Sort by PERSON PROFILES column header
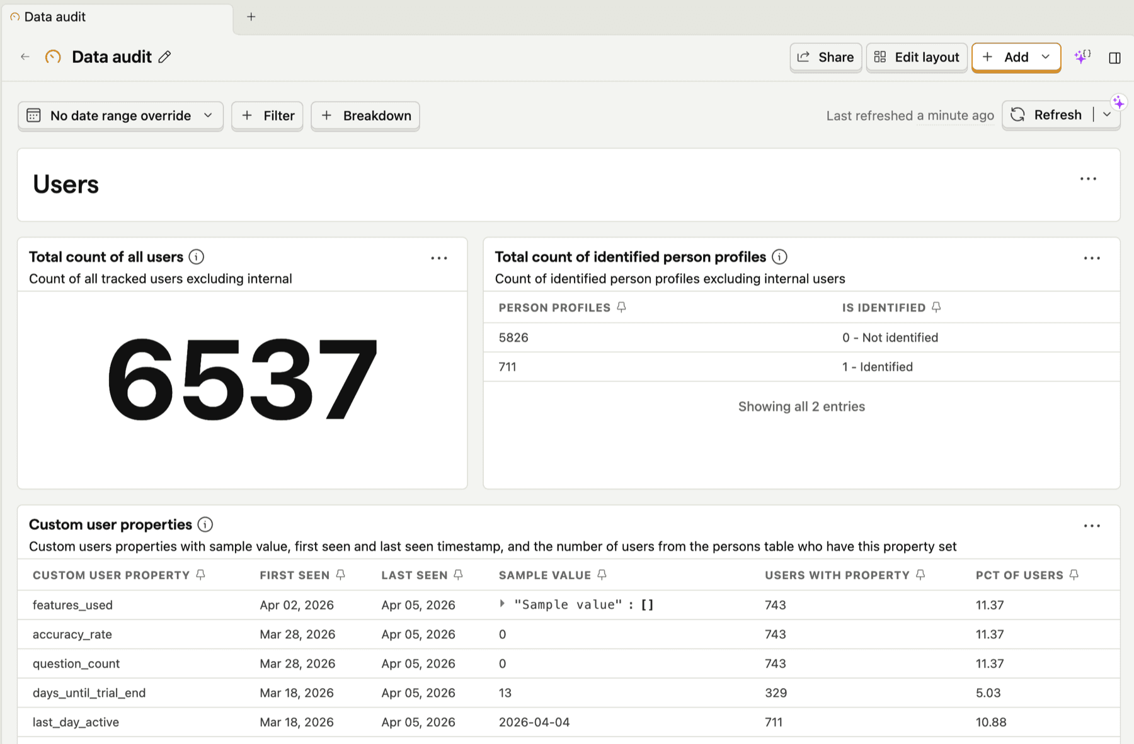Viewport: 1134px width, 744px height. [x=554, y=308]
